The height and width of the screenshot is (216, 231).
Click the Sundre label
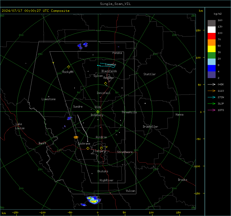coord(78,106)
